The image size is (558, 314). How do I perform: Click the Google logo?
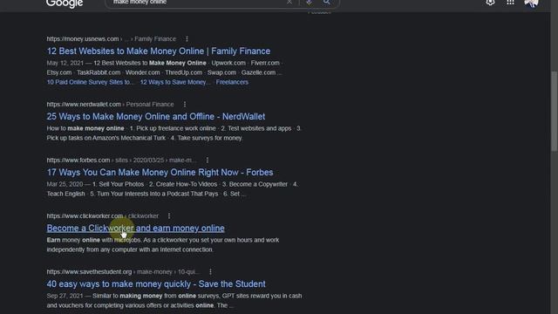coord(65,3)
